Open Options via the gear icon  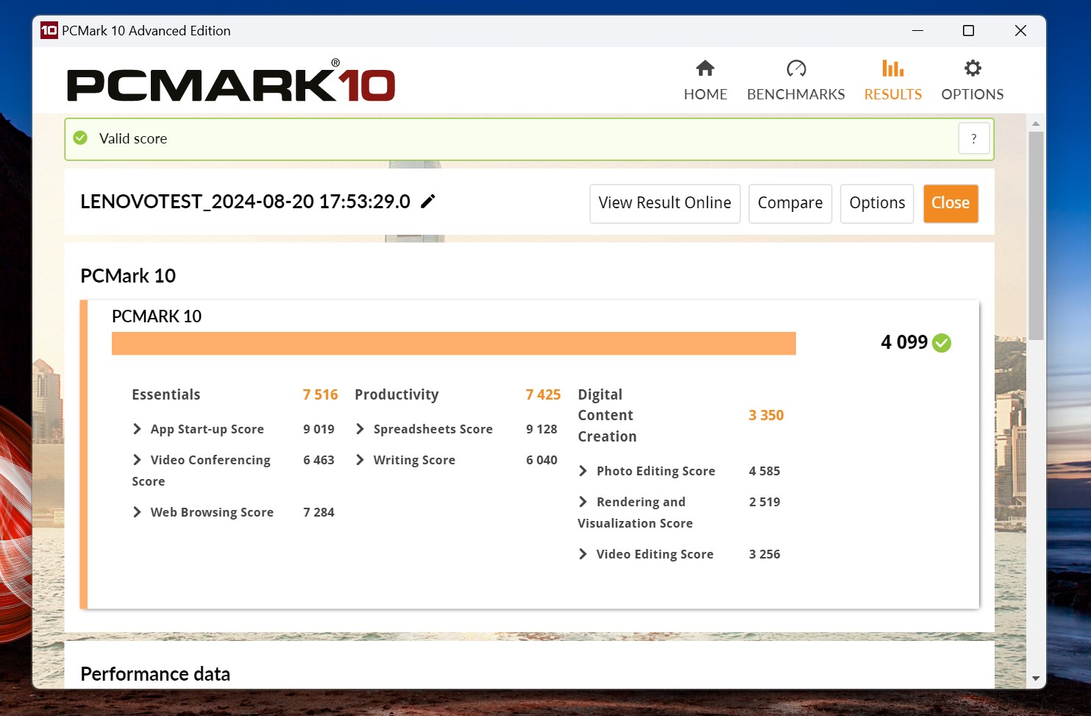click(972, 68)
